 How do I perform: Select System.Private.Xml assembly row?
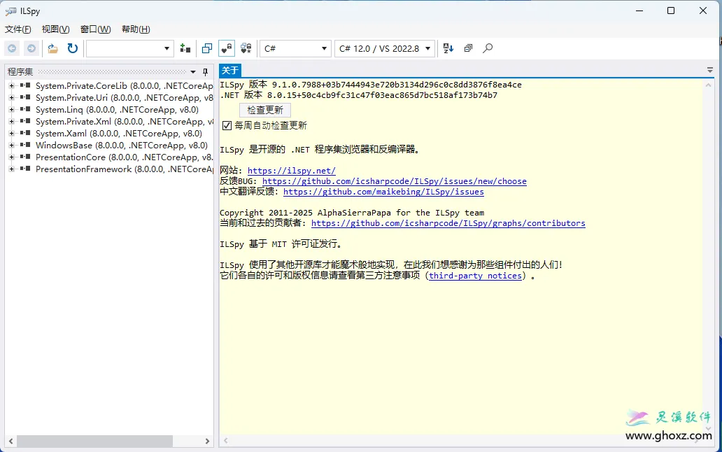coord(125,122)
